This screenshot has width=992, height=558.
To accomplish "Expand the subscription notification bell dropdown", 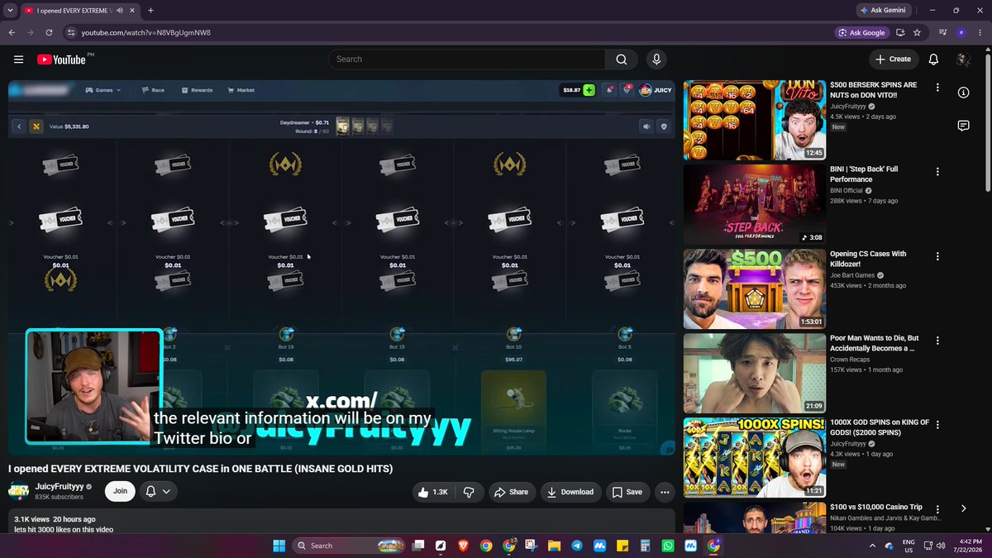I will (158, 491).
